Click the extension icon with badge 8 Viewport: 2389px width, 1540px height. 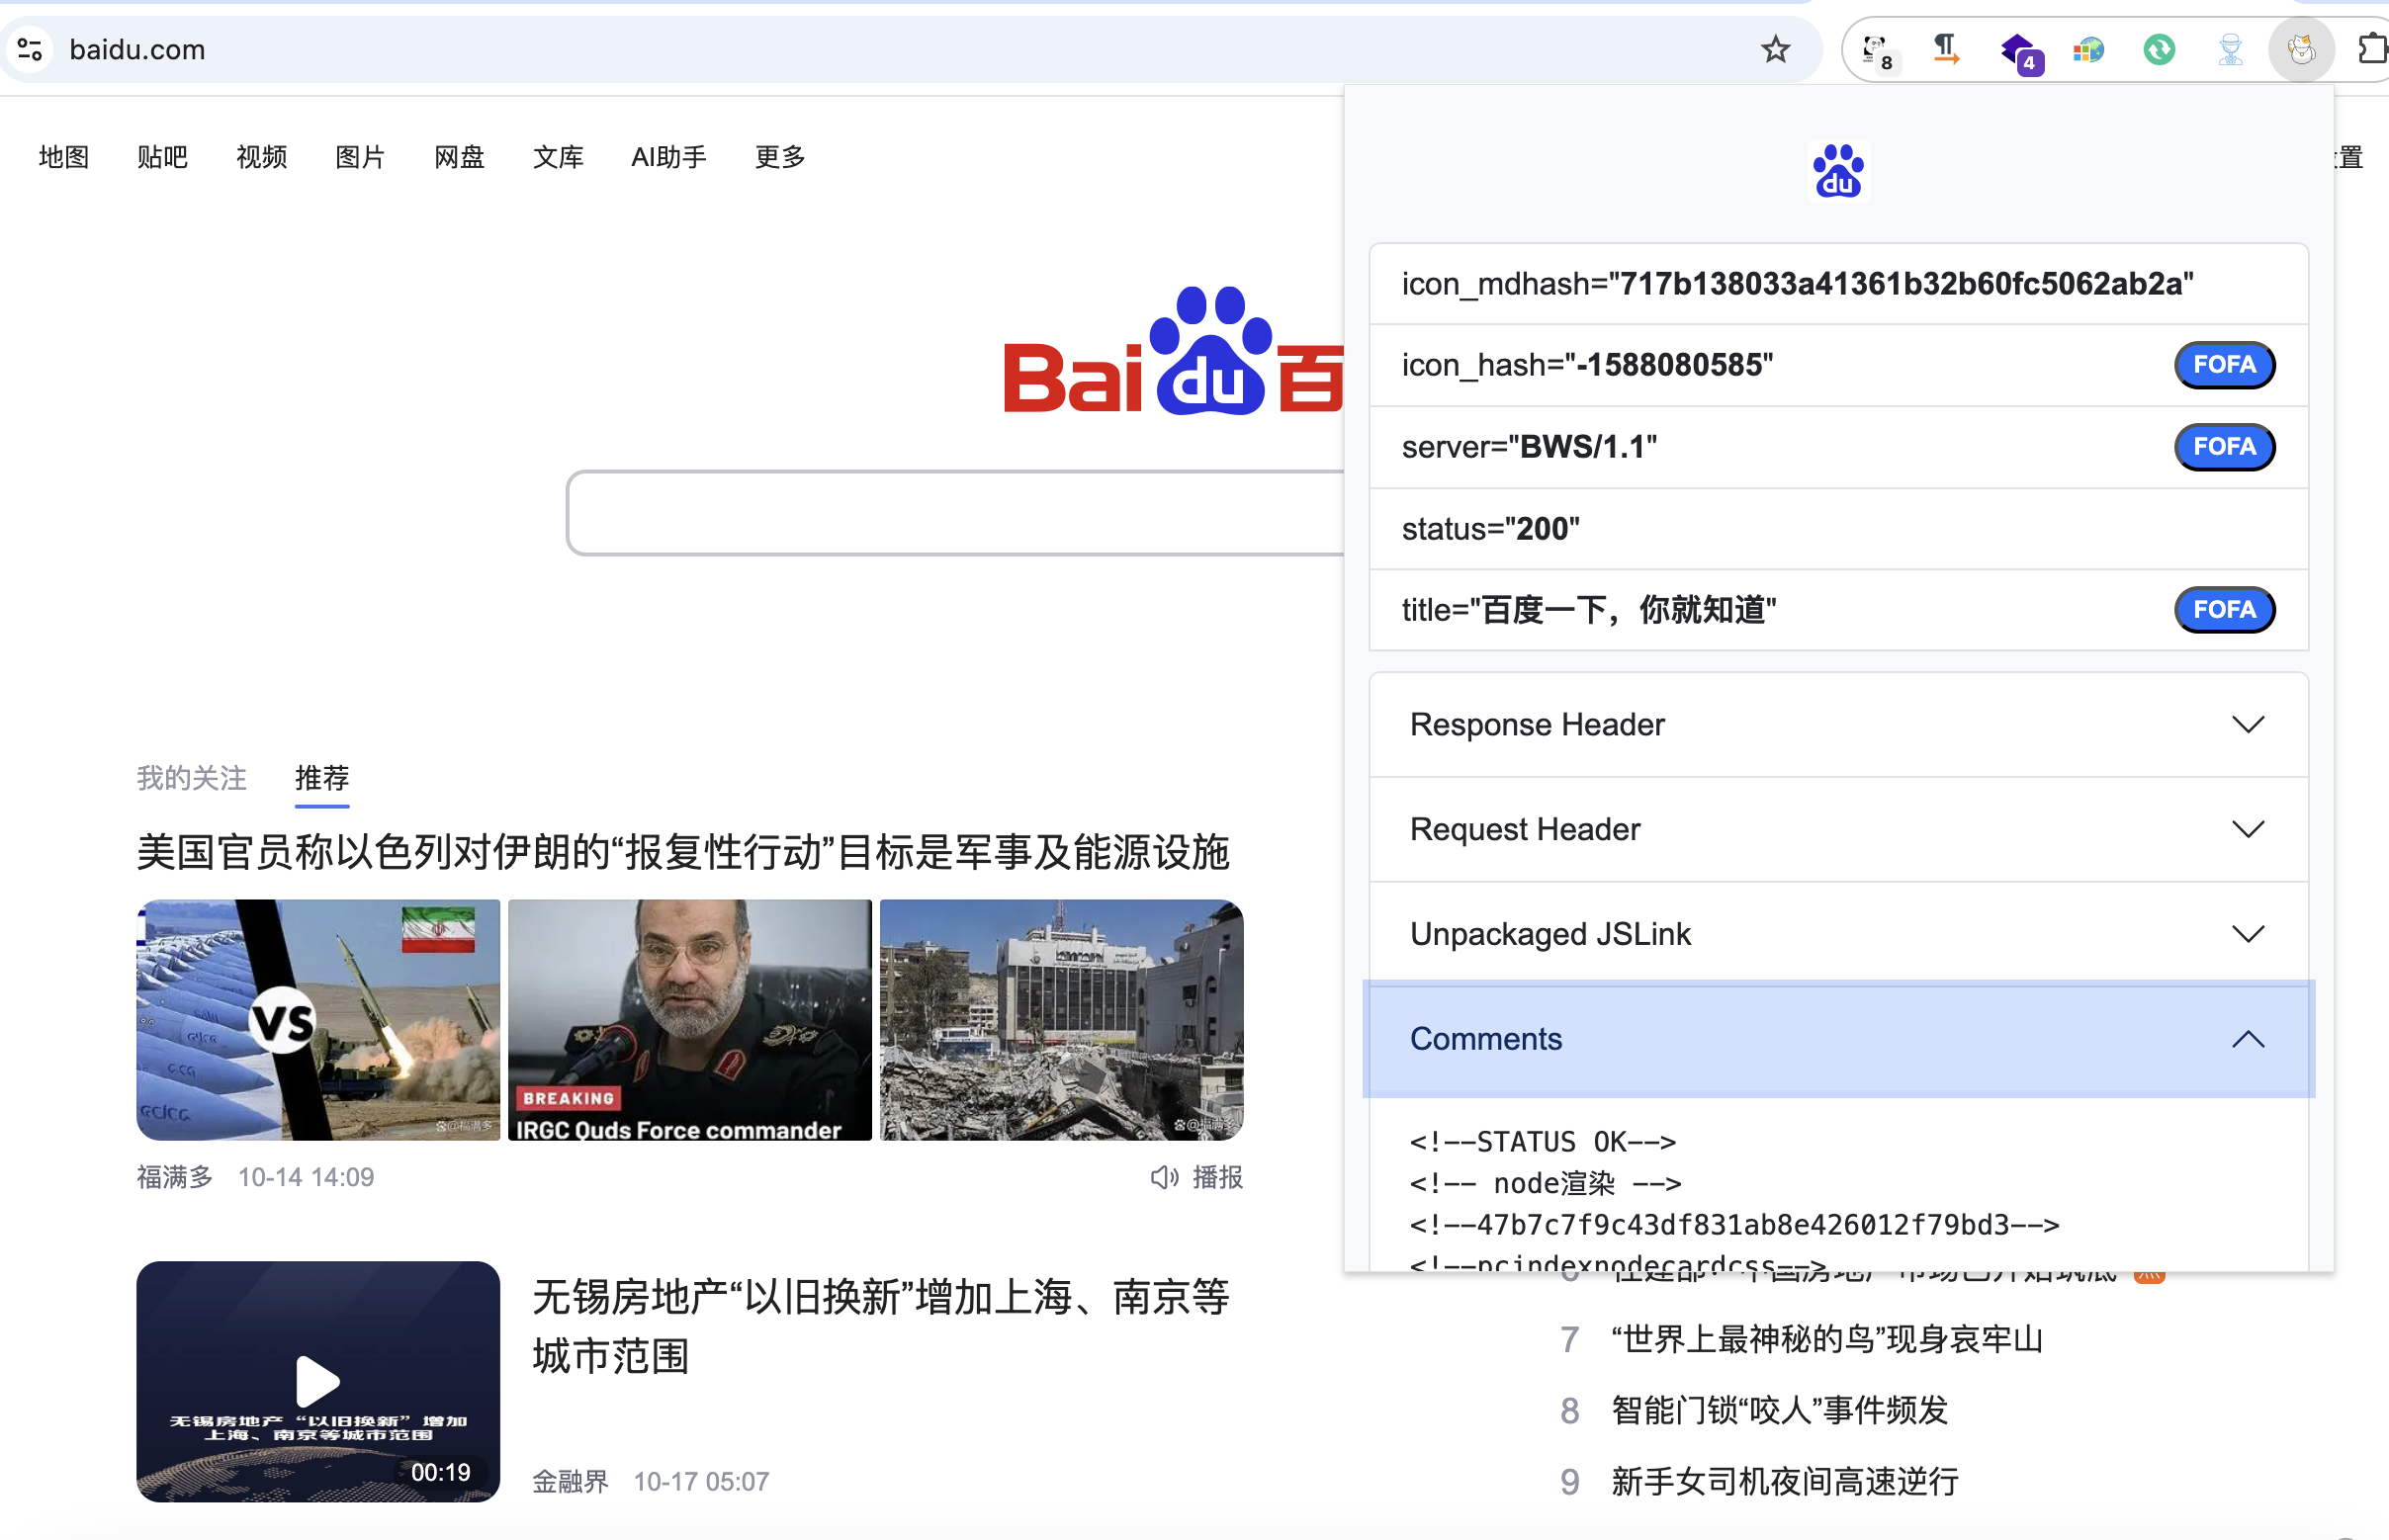[1875, 49]
